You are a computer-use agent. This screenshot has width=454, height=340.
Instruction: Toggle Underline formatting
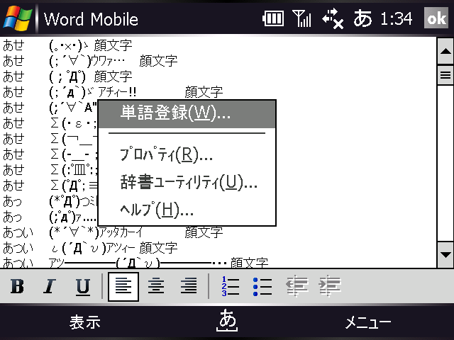(x=83, y=287)
